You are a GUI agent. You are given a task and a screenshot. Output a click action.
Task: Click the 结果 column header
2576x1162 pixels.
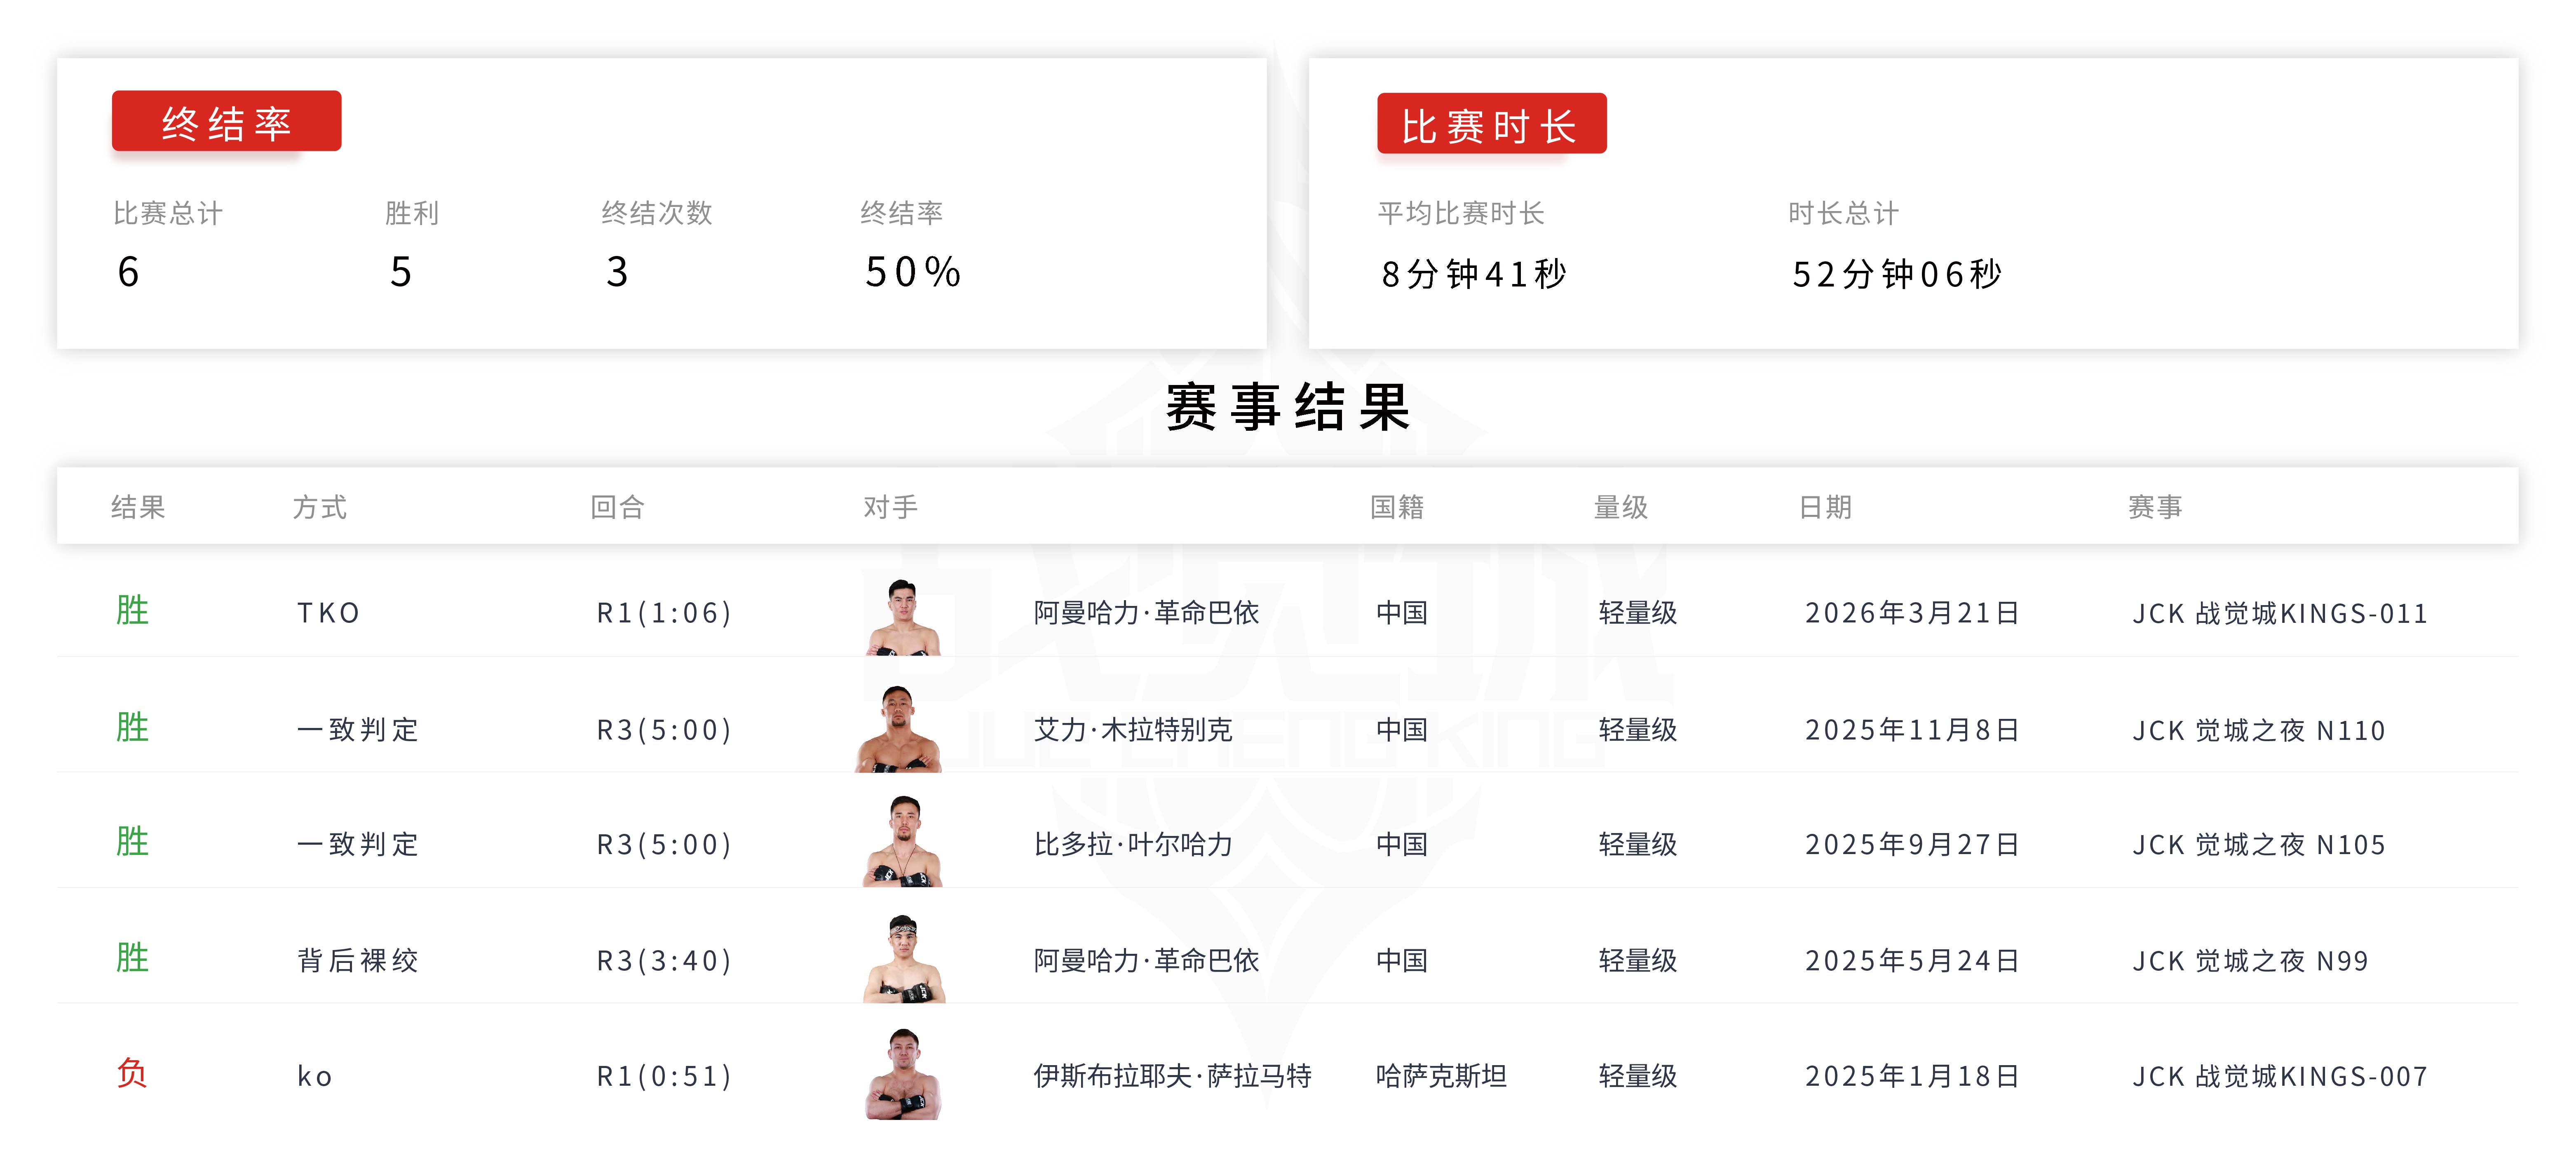coord(138,507)
